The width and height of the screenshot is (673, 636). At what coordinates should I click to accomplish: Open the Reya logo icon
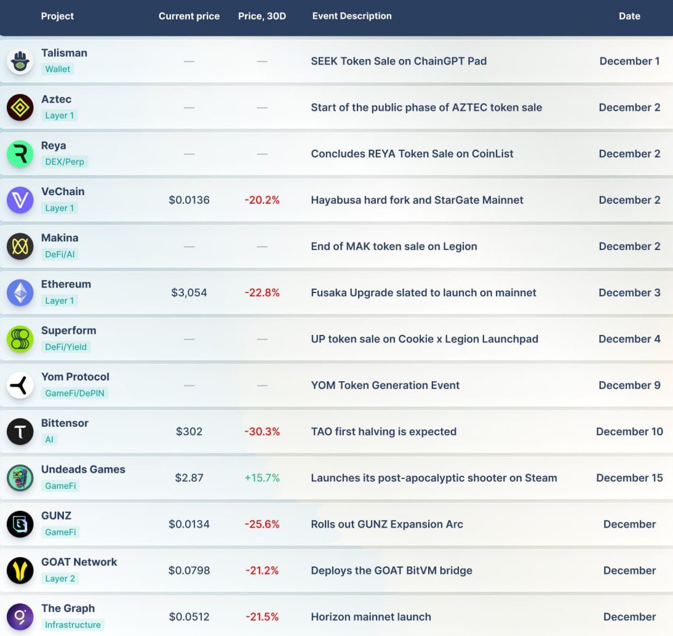[x=20, y=153]
